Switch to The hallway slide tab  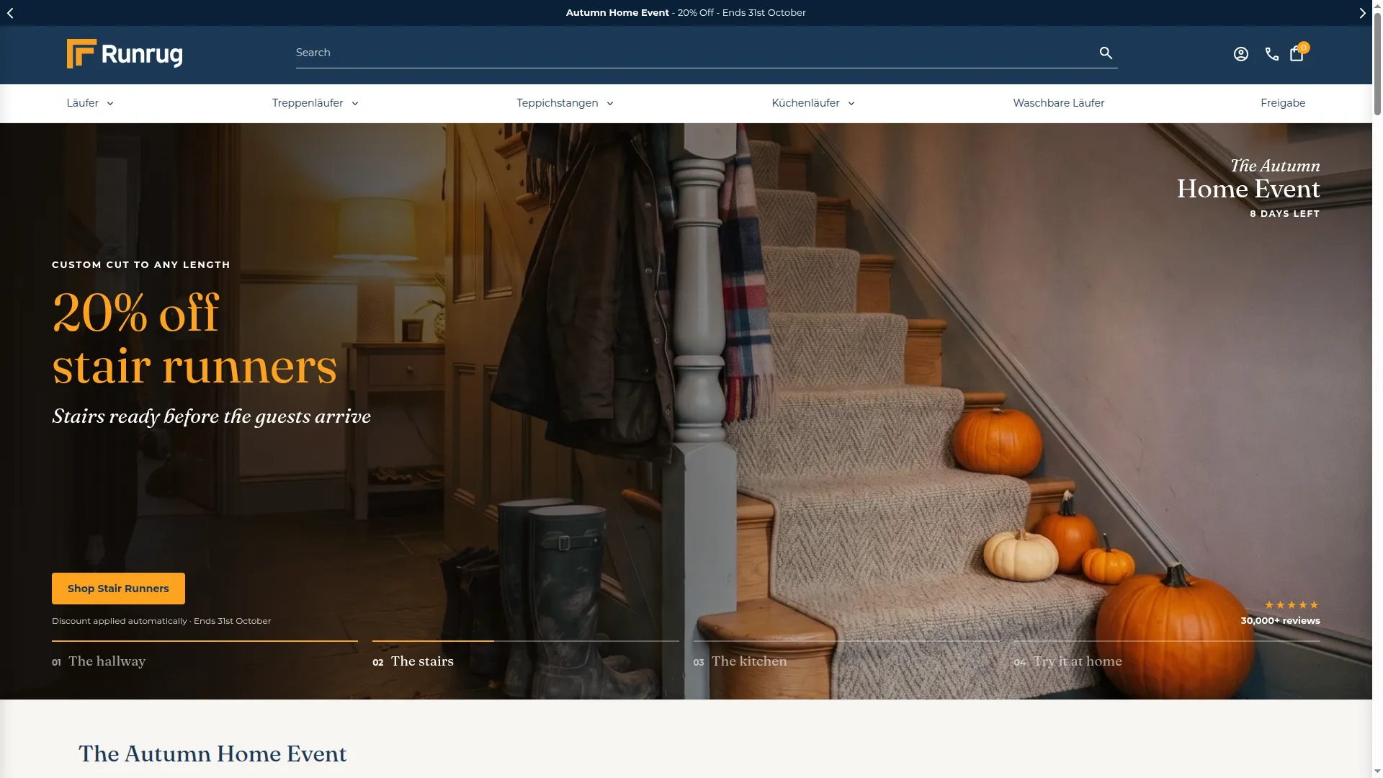click(x=99, y=661)
